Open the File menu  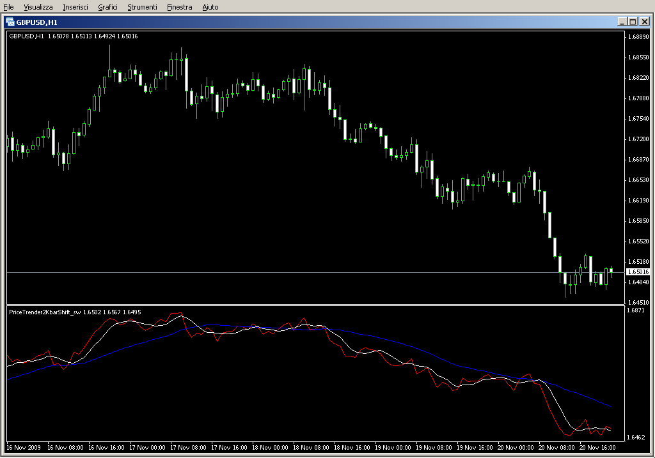point(8,7)
